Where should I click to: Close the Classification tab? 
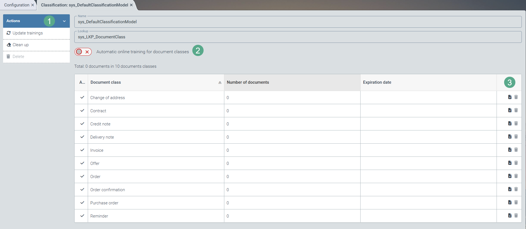(131, 5)
